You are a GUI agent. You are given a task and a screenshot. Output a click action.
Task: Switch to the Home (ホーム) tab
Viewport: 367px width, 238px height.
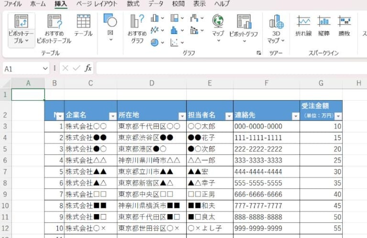pos(38,4)
